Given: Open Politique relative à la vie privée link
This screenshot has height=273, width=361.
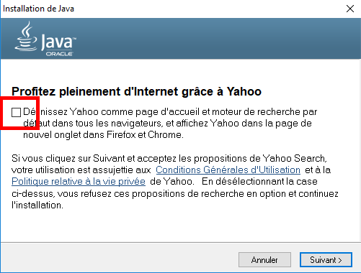Looking at the screenshot, I should tap(79, 181).
